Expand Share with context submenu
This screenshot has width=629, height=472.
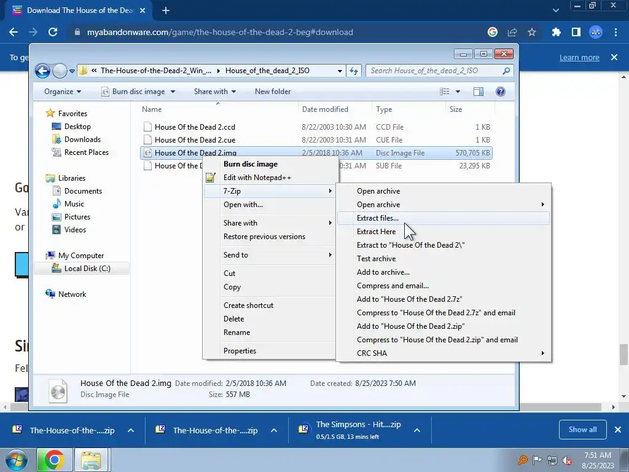270,222
